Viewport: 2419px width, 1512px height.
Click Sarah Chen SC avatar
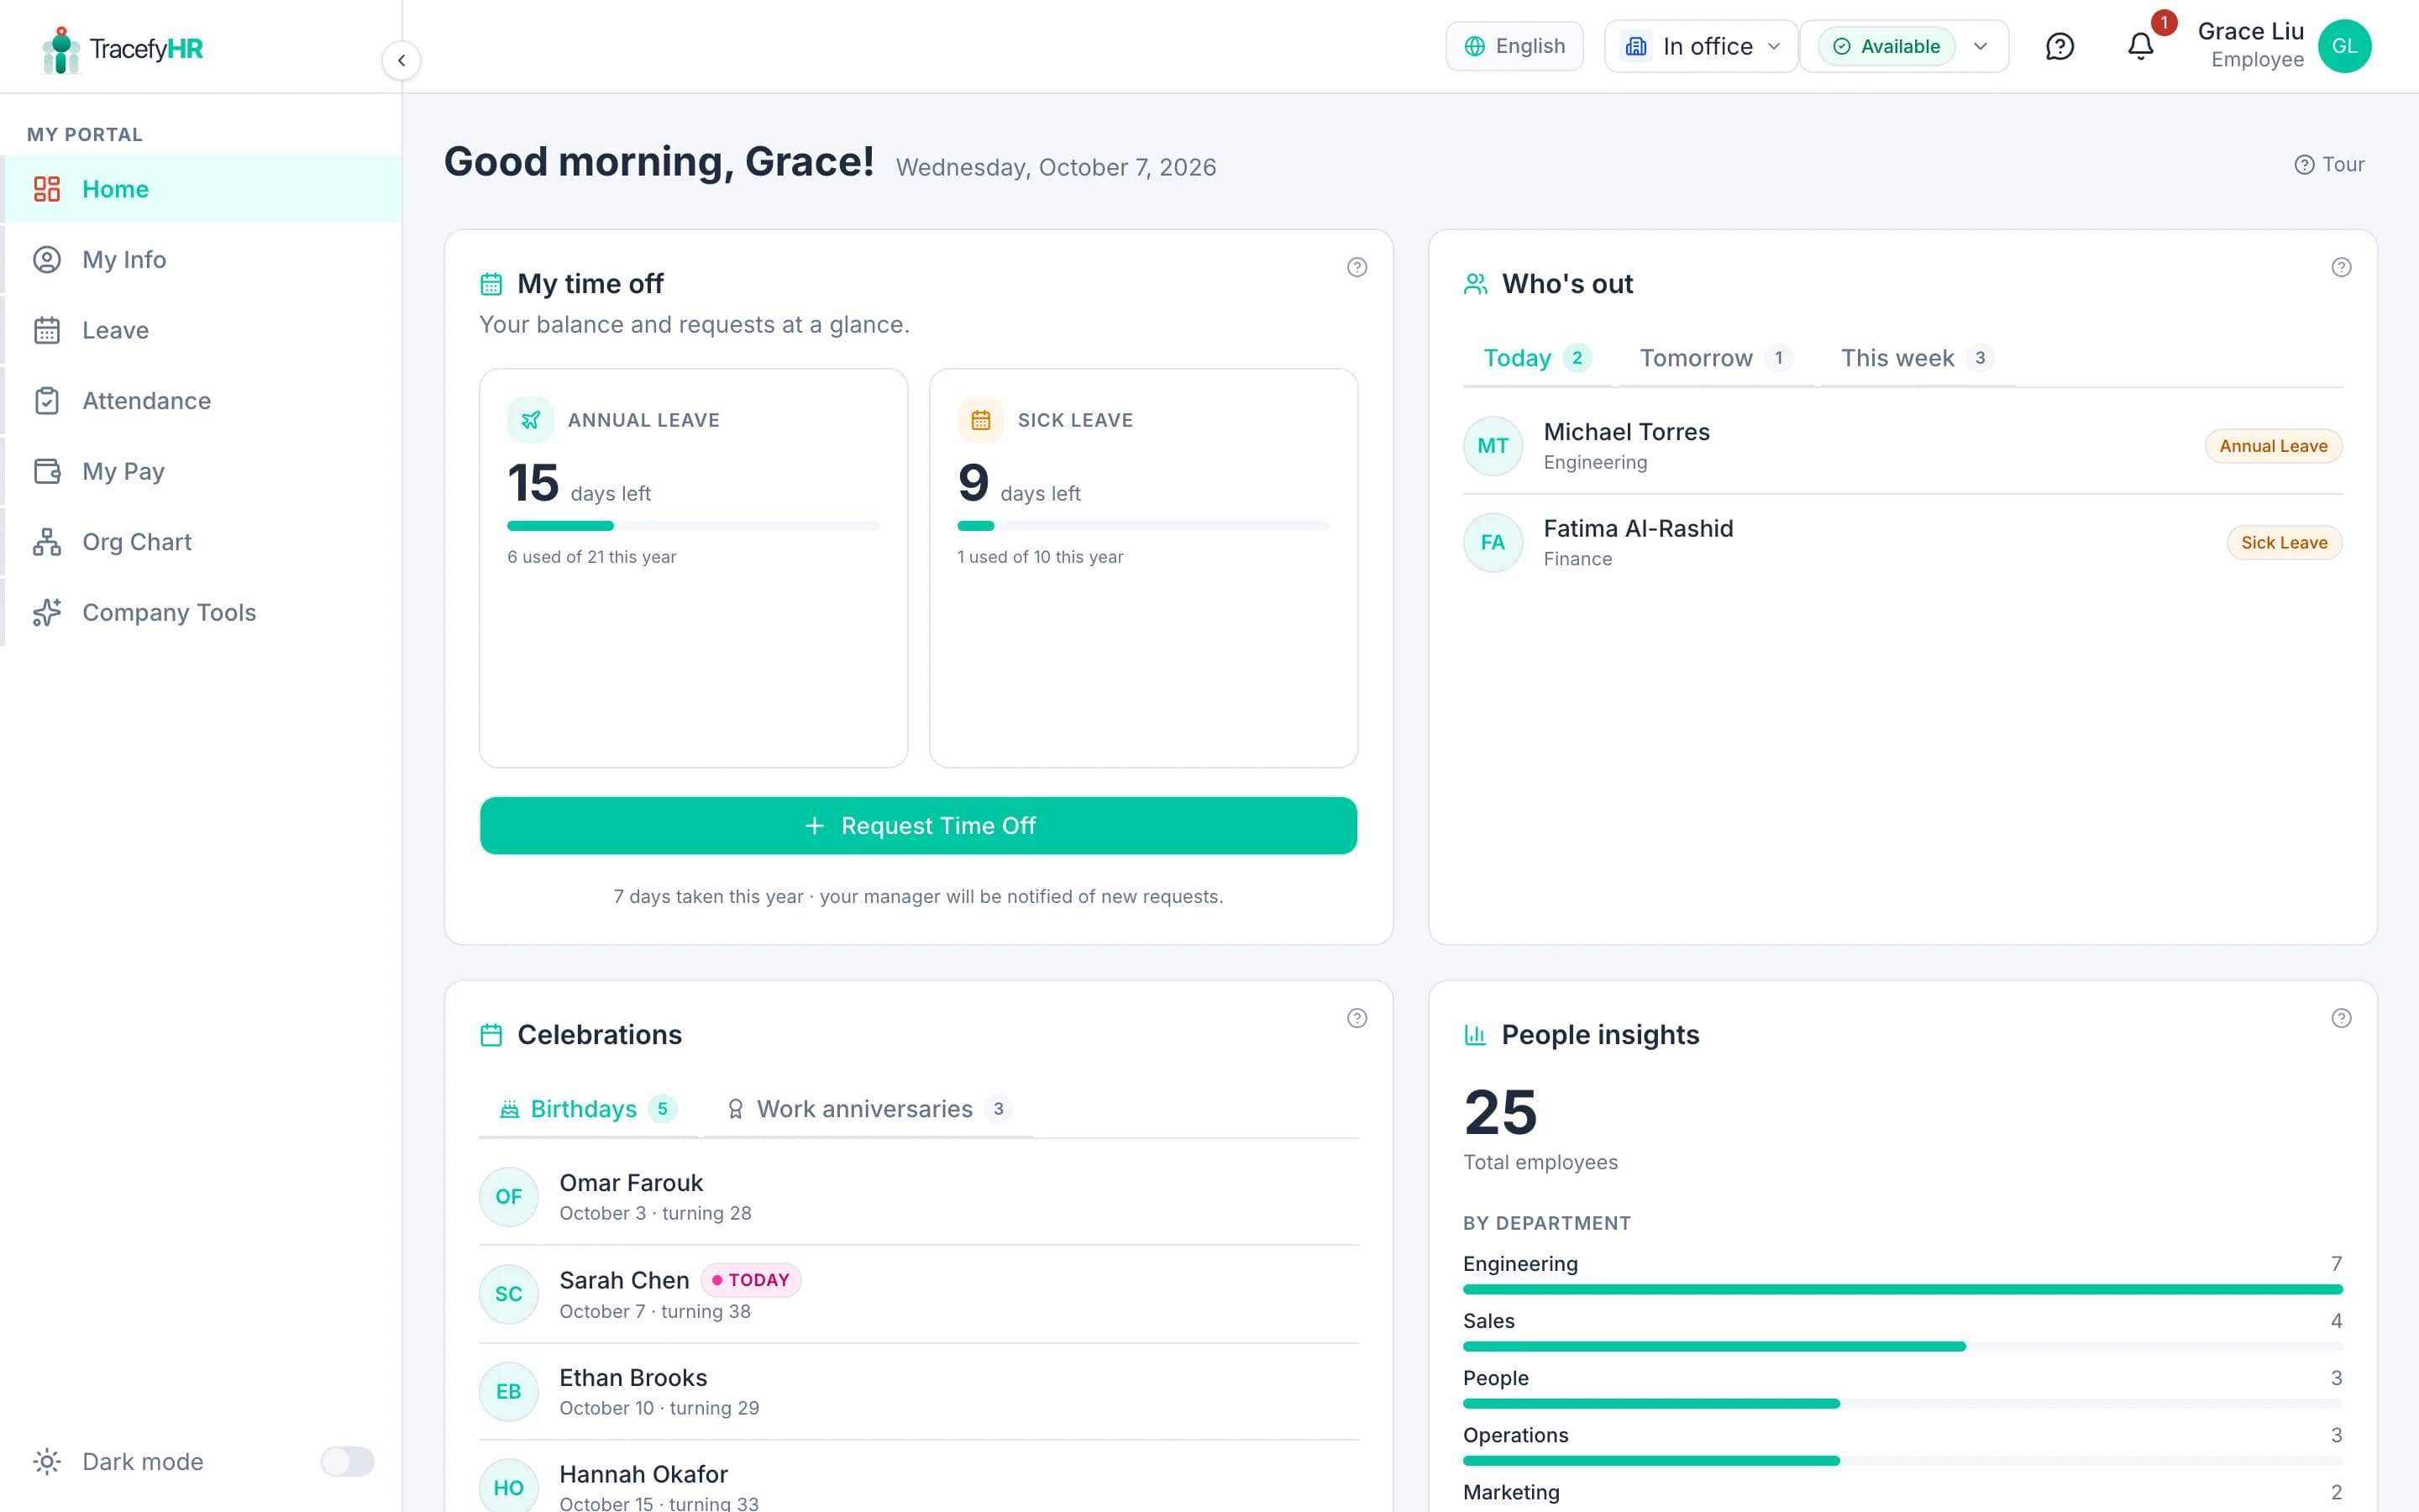click(509, 1294)
